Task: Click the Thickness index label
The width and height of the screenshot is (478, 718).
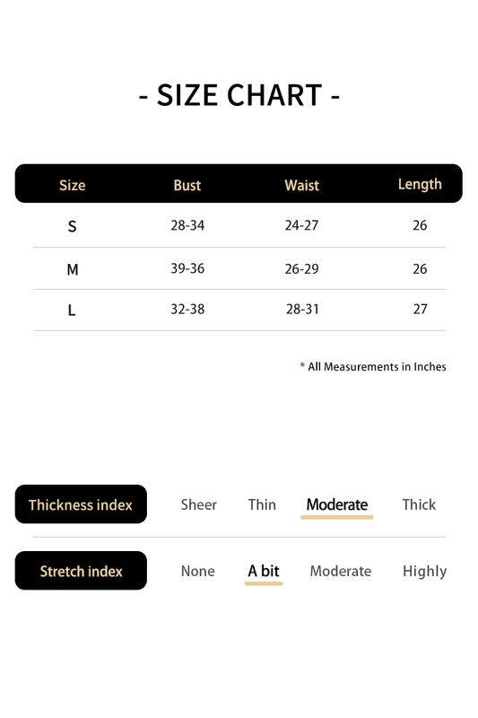Action: 81,504
